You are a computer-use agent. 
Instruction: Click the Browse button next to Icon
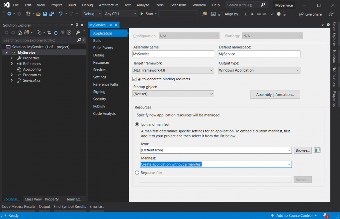(303, 150)
